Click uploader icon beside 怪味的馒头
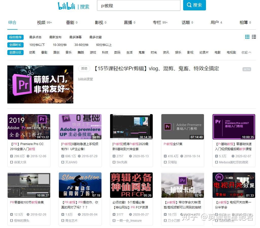 coord(11,221)
